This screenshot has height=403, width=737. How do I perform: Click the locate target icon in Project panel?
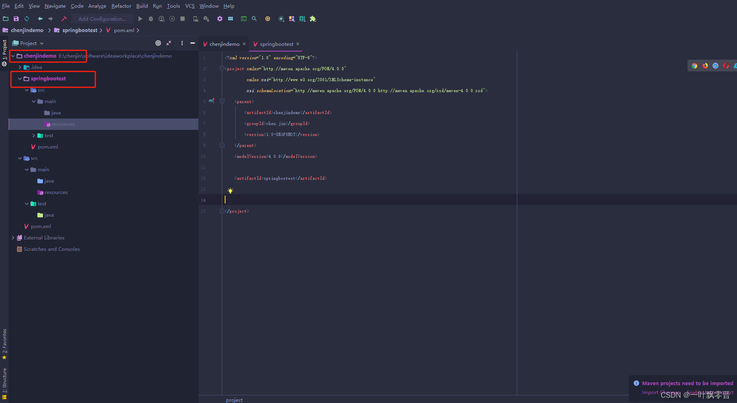158,43
